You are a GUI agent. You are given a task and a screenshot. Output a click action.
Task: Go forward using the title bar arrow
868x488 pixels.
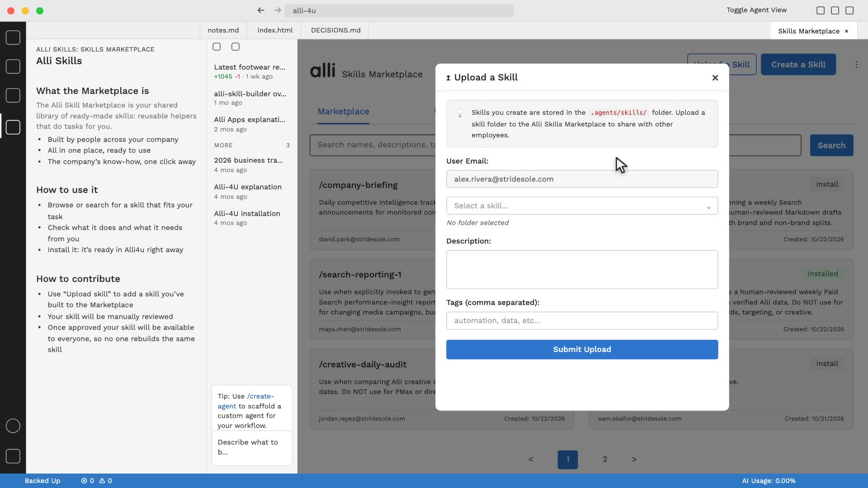click(278, 10)
